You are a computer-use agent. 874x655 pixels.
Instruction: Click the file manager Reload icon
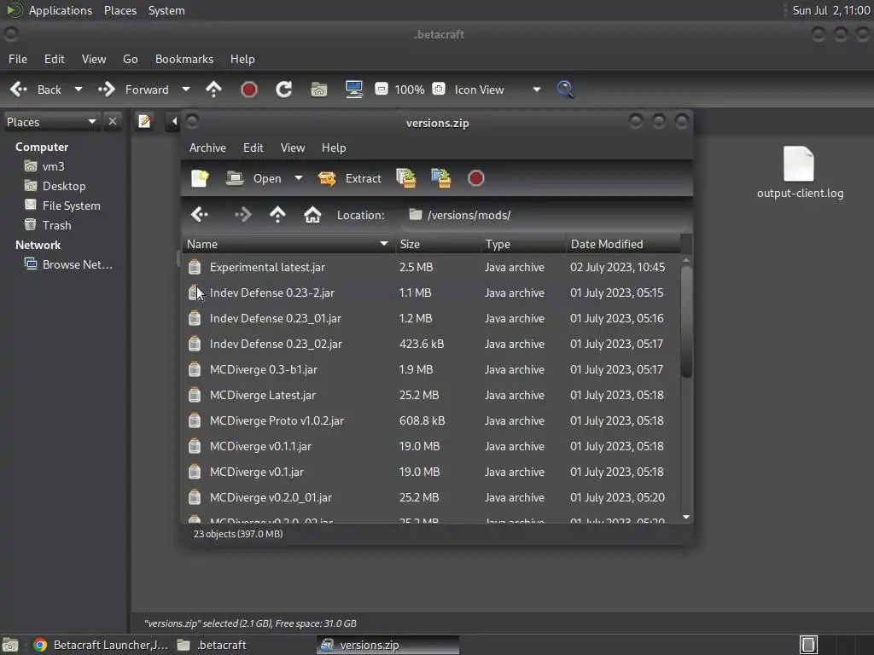point(283,89)
